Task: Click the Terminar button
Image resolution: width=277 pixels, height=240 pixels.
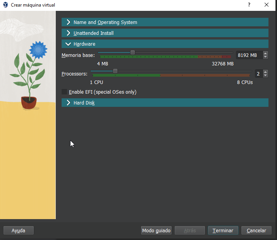Action: [223, 230]
